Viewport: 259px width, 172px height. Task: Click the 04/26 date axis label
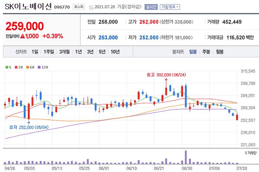point(10,168)
